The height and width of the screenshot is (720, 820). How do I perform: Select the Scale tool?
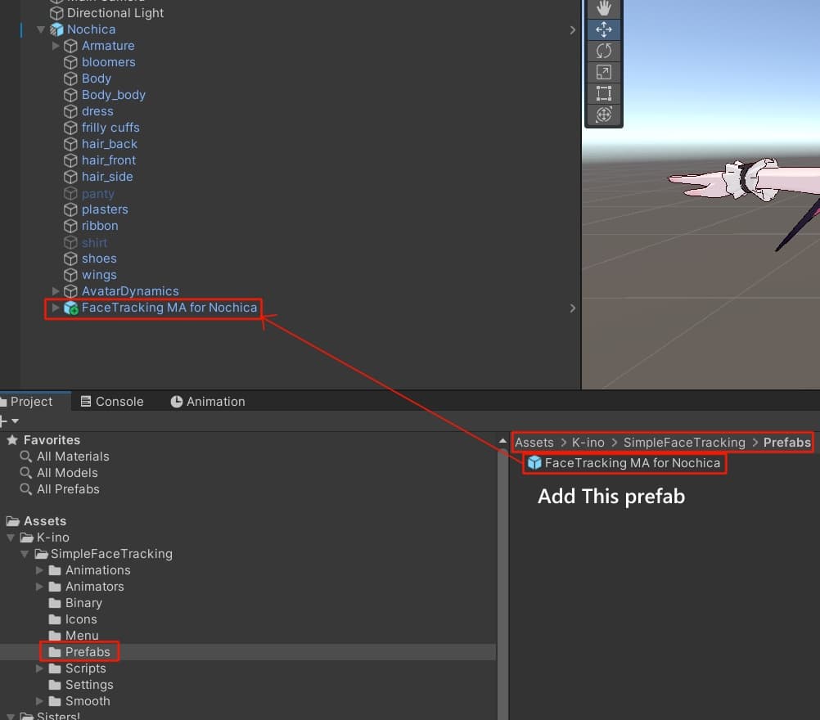click(603, 72)
